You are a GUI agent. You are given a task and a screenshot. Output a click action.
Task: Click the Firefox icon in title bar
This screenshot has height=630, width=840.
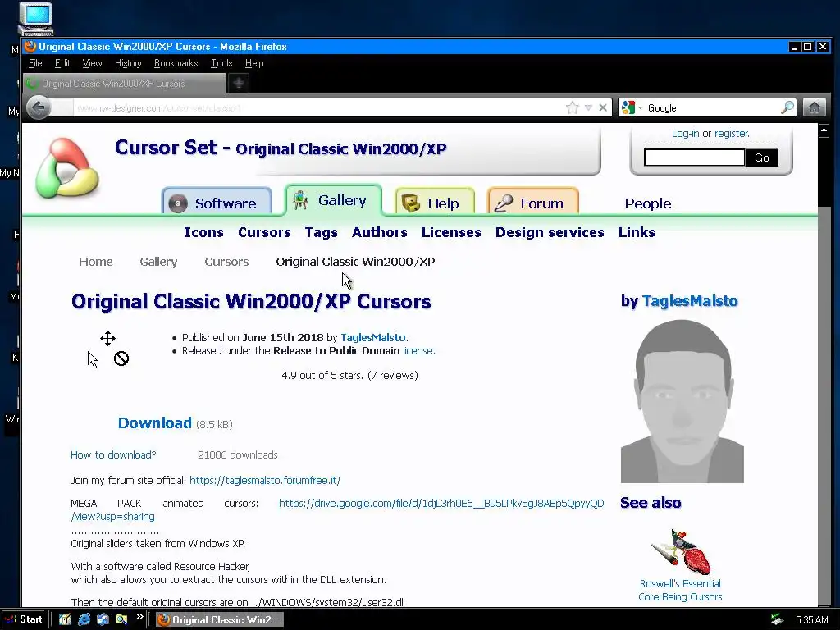30,46
